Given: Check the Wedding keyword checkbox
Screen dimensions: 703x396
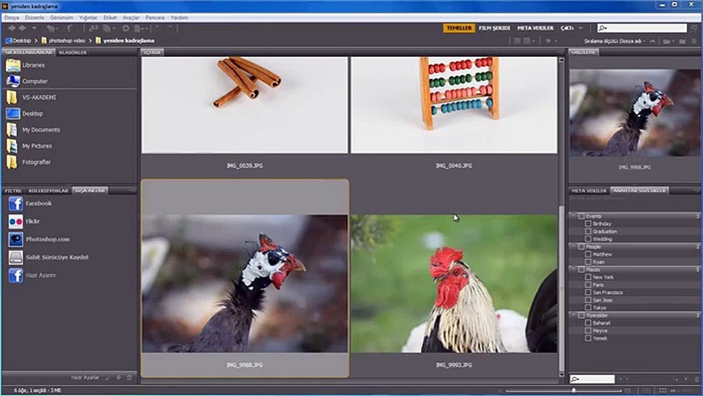Looking at the screenshot, I should [588, 239].
